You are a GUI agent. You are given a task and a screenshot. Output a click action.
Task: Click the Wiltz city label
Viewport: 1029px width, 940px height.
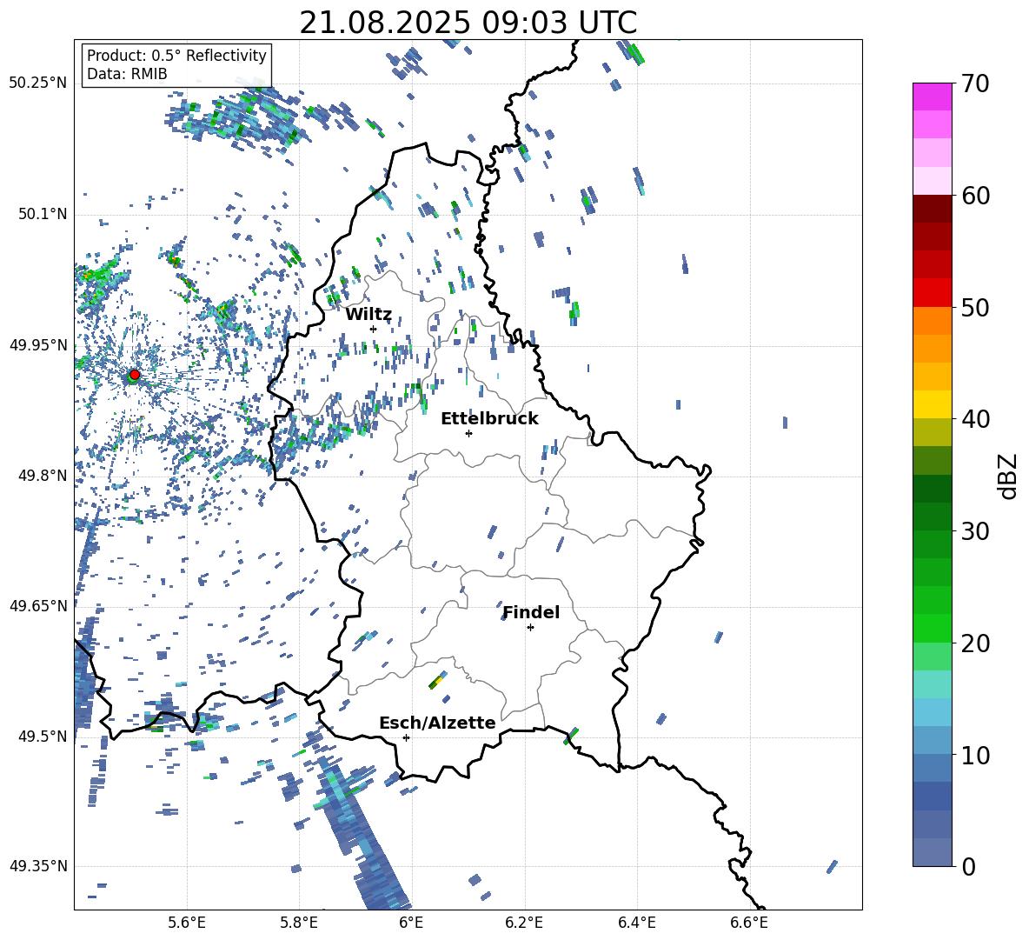(x=368, y=315)
